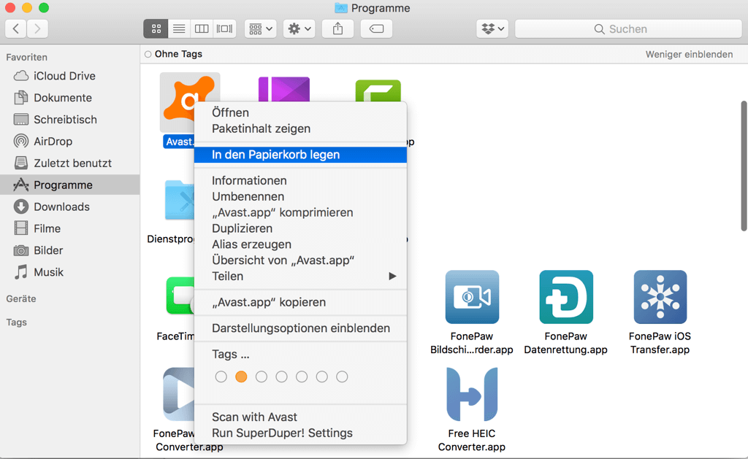Image resolution: width=748 pixels, height=459 pixels.
Task: Choose Umbenennen in the context menu
Action: point(300,196)
